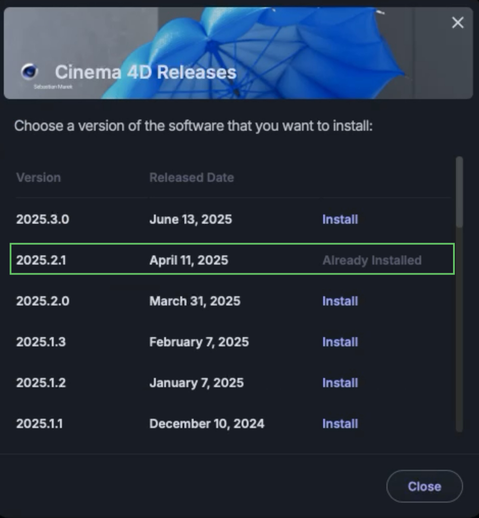Click the release list scrollbar thumb
The width and height of the screenshot is (479, 518).
coord(460,192)
